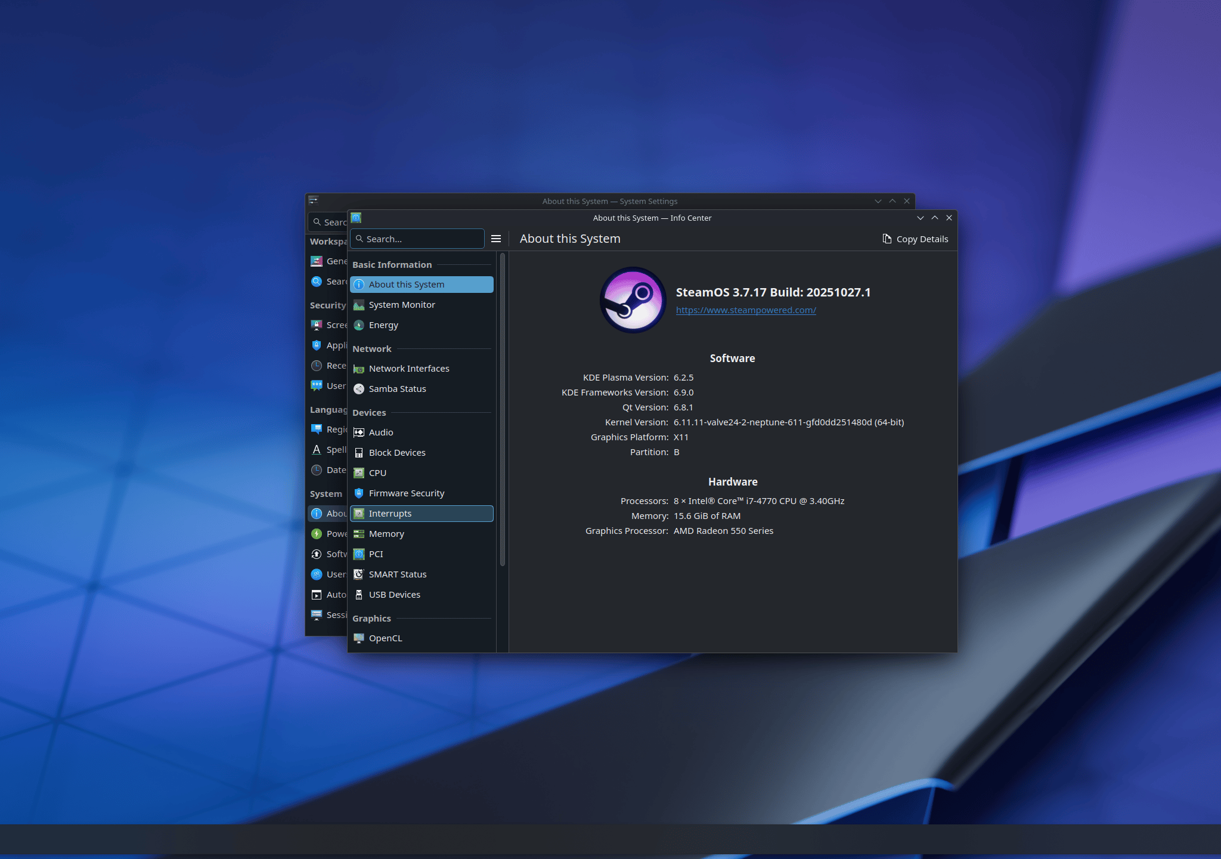Screen dimensions: 1221x859
Task: Select About entry in System Settings sidebar
Action: click(328, 514)
